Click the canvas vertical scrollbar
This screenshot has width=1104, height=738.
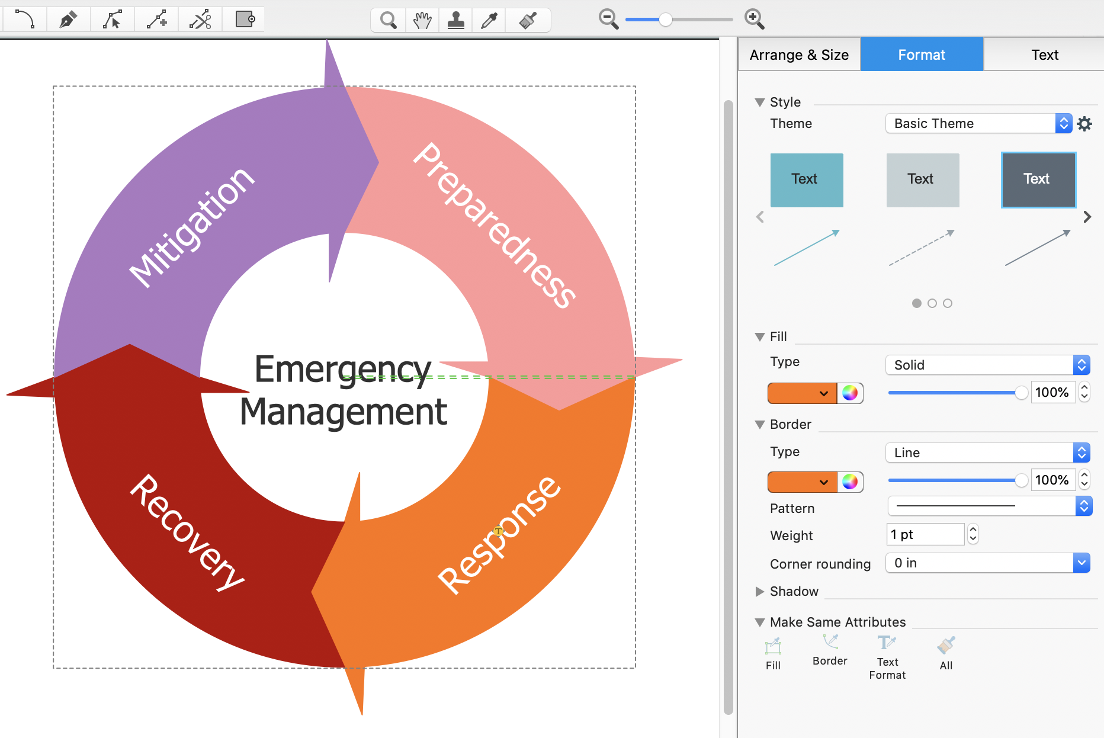pyautogui.click(x=728, y=407)
